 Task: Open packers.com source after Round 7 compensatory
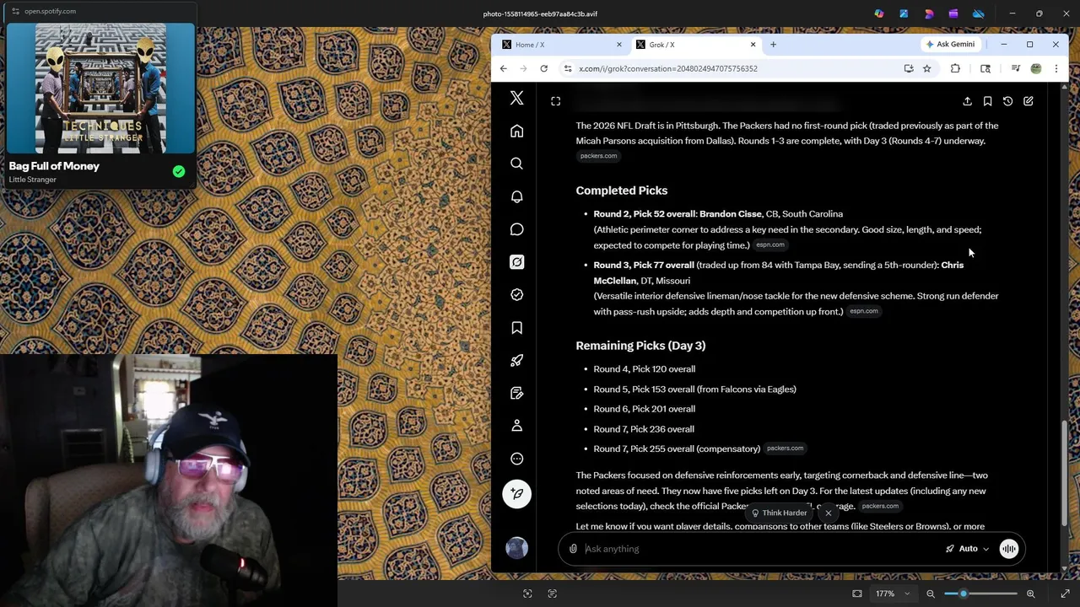[785, 449]
